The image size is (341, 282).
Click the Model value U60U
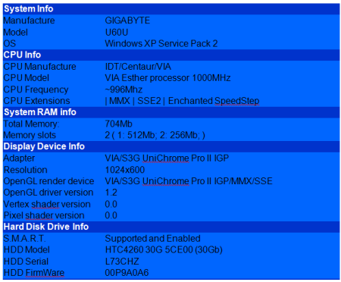[x=117, y=33]
